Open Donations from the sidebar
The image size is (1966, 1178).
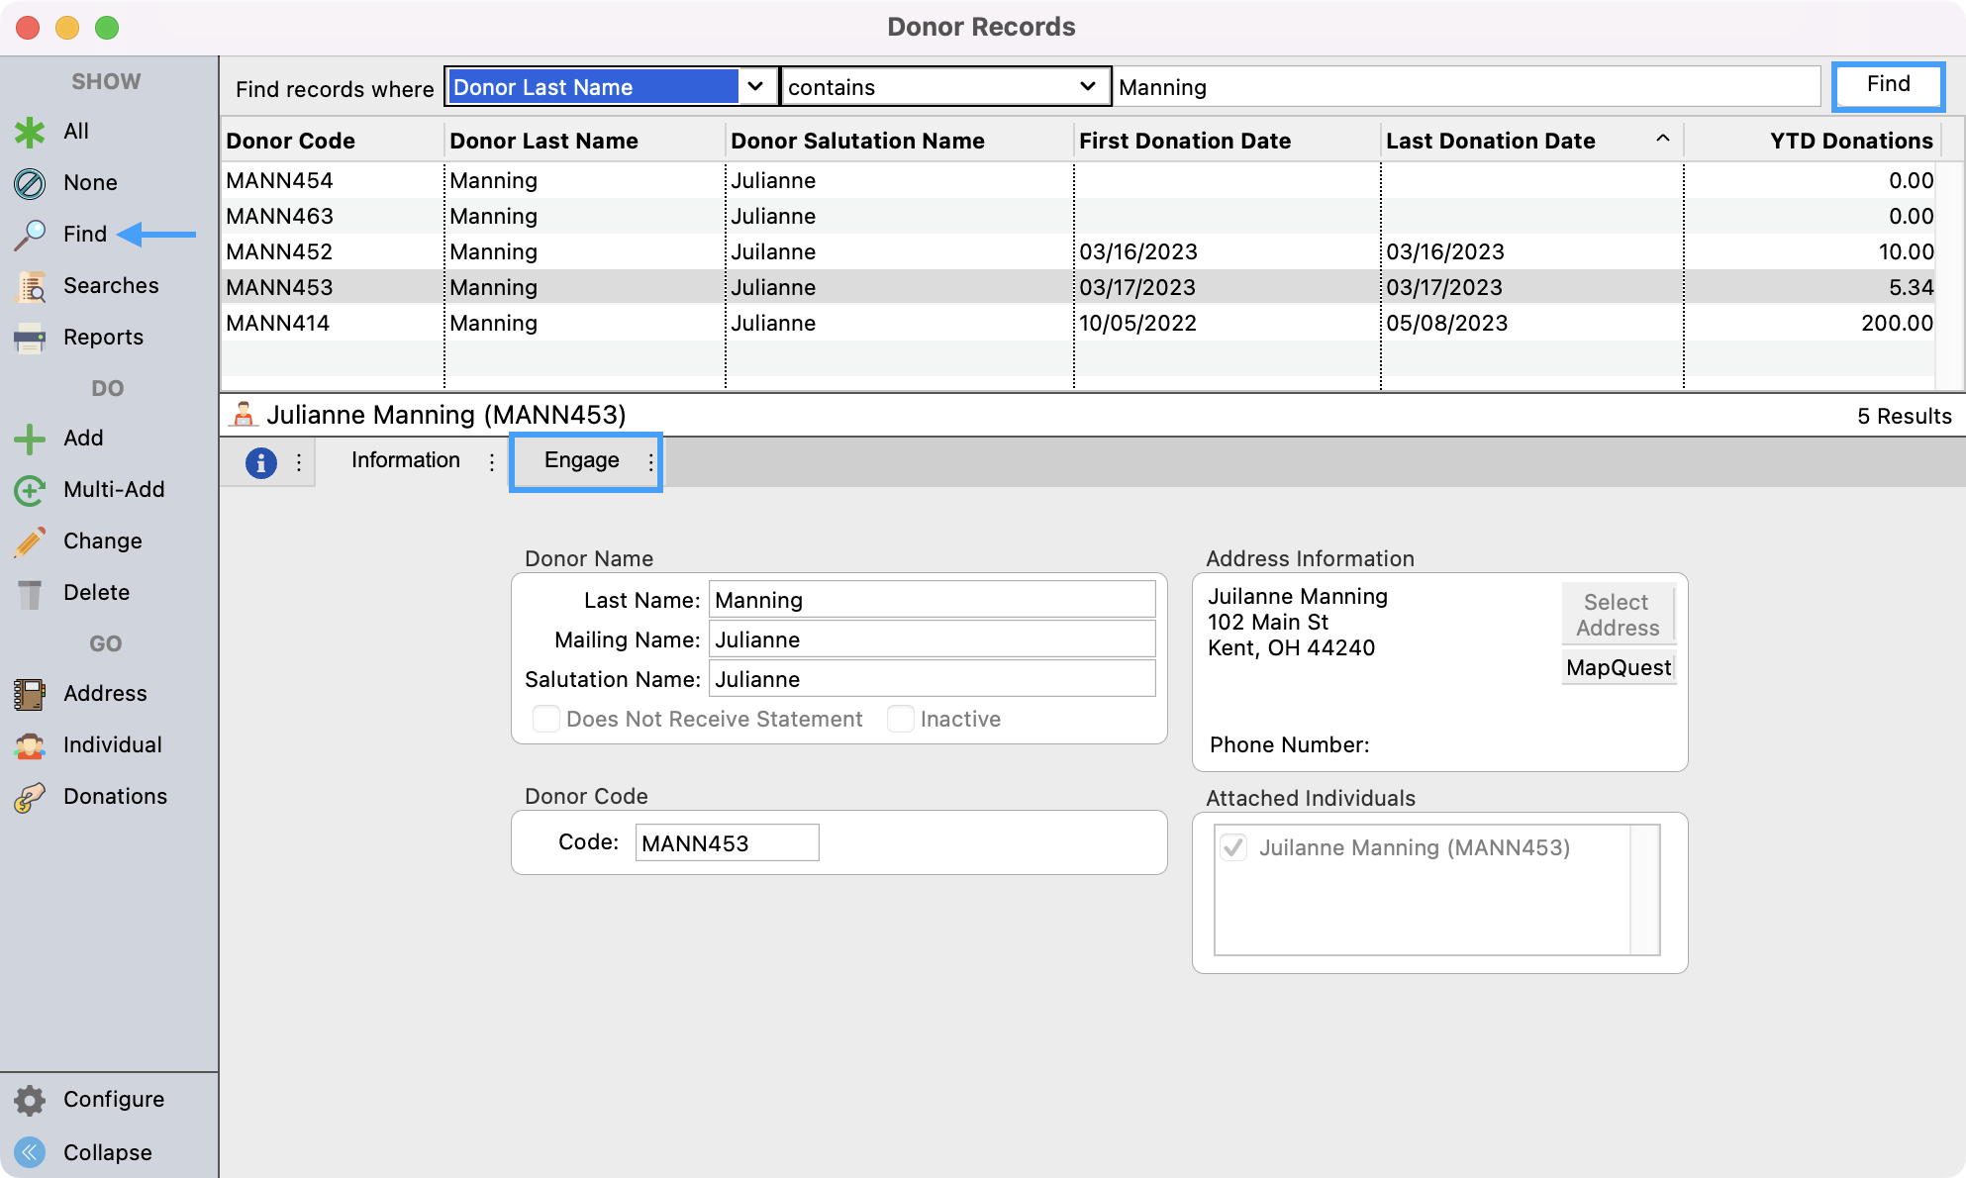(x=114, y=797)
